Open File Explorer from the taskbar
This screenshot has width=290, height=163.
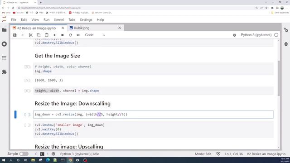33,160
